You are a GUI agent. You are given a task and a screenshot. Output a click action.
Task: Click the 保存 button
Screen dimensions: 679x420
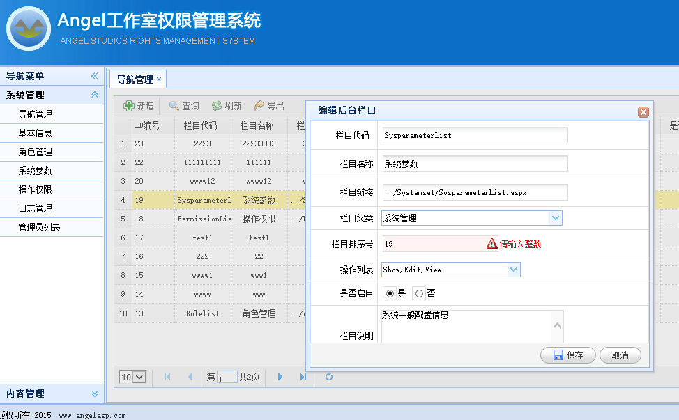tap(567, 355)
